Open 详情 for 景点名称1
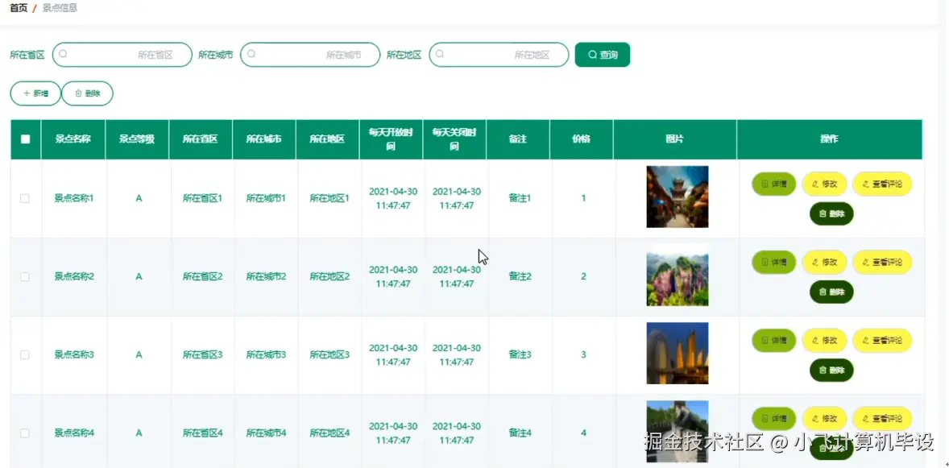 [774, 184]
